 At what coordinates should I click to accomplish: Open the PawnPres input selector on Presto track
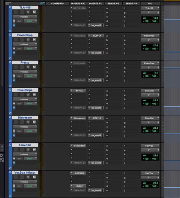(150, 63)
